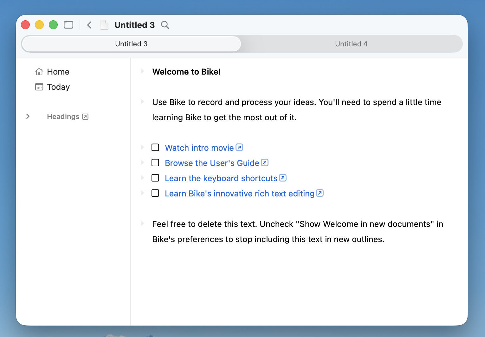The image size is (485, 337).
Task: Click the document proxy icon in title bar
Action: [x=104, y=25]
